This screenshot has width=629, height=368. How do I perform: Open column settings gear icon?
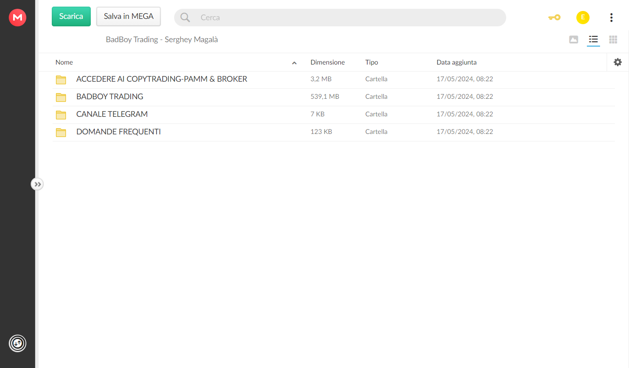coord(618,62)
